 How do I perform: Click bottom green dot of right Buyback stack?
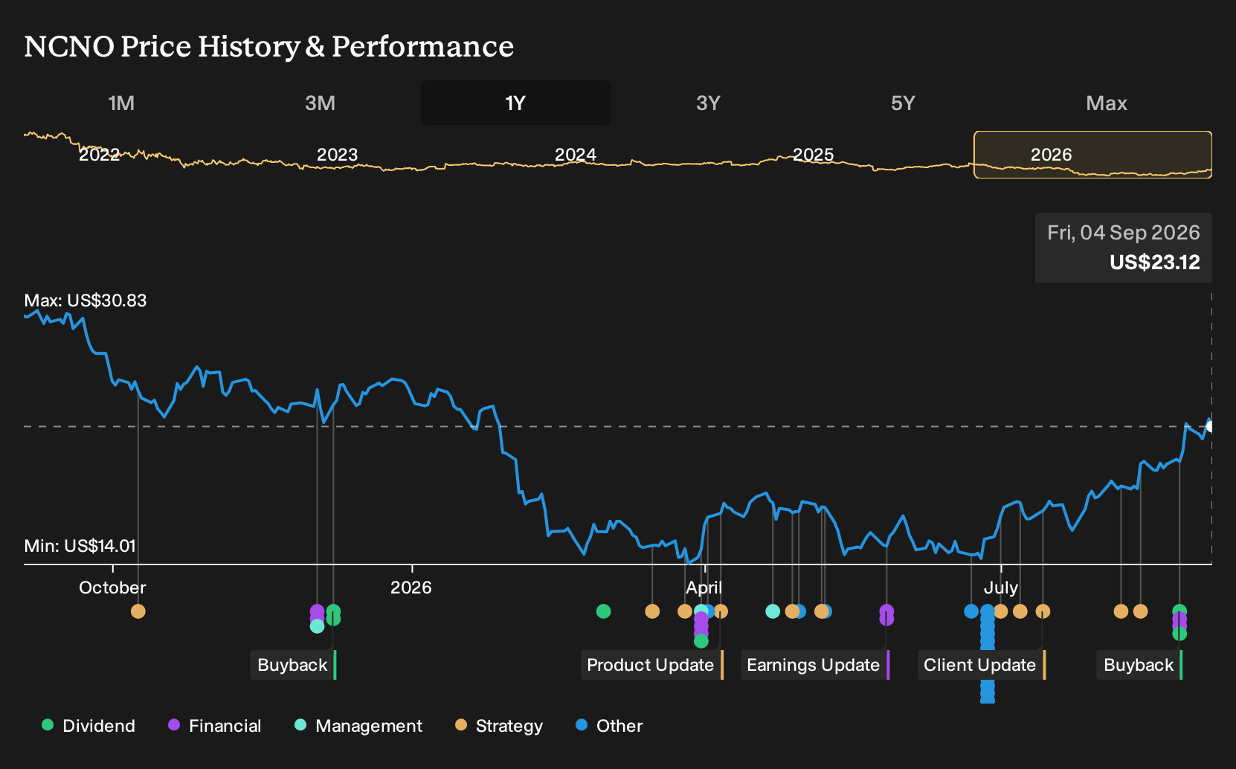tap(1179, 634)
